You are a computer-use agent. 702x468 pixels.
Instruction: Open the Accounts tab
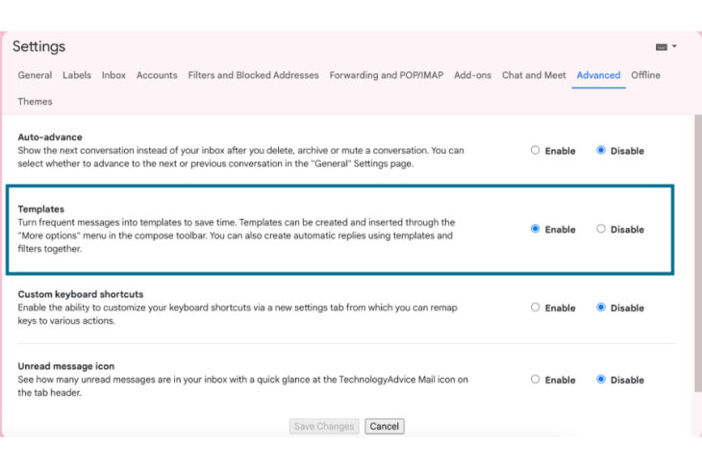[157, 75]
